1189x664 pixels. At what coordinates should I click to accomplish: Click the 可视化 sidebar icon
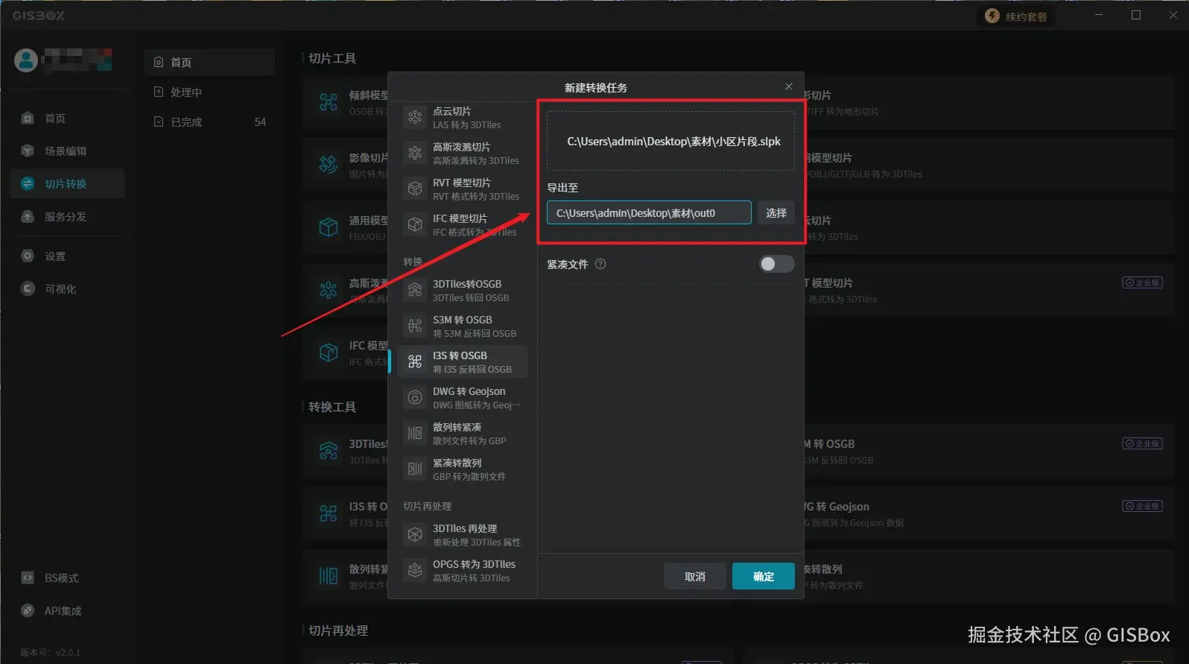click(x=28, y=288)
